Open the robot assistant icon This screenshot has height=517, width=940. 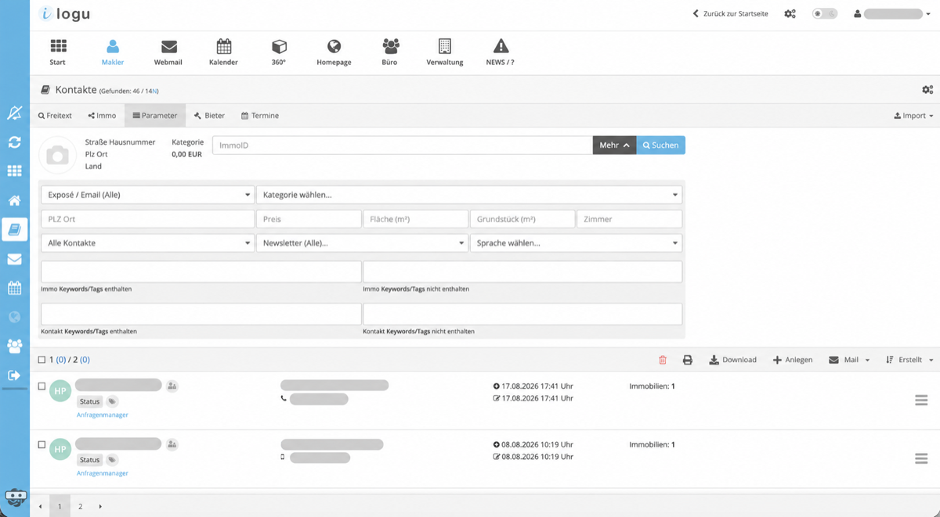pos(15,498)
